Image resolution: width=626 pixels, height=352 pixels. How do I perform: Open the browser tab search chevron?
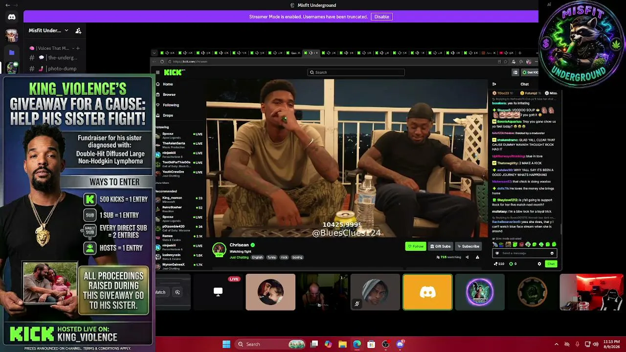pyautogui.click(x=154, y=53)
